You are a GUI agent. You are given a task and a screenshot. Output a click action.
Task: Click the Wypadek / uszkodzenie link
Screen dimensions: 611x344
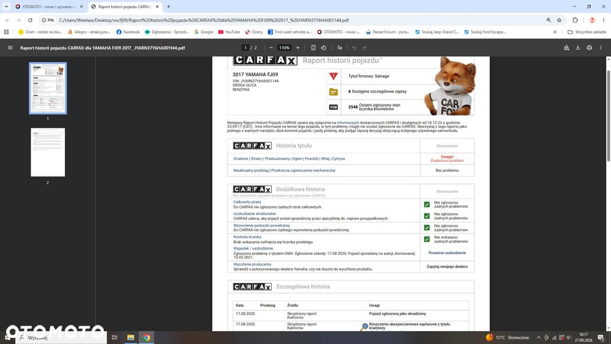click(254, 248)
